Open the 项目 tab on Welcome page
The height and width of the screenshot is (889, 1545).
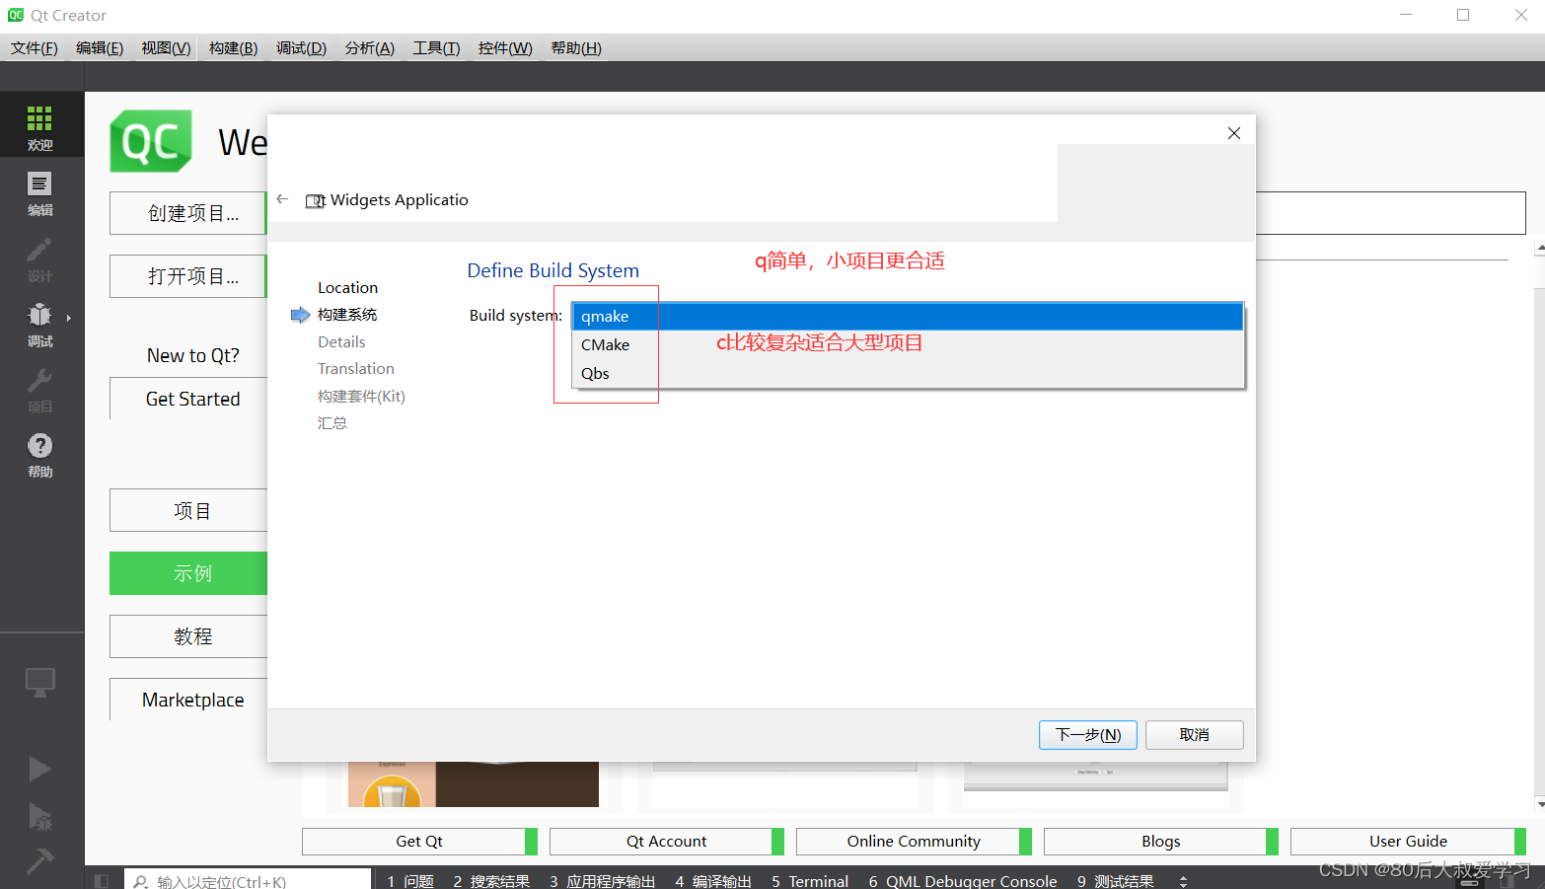tap(188, 510)
